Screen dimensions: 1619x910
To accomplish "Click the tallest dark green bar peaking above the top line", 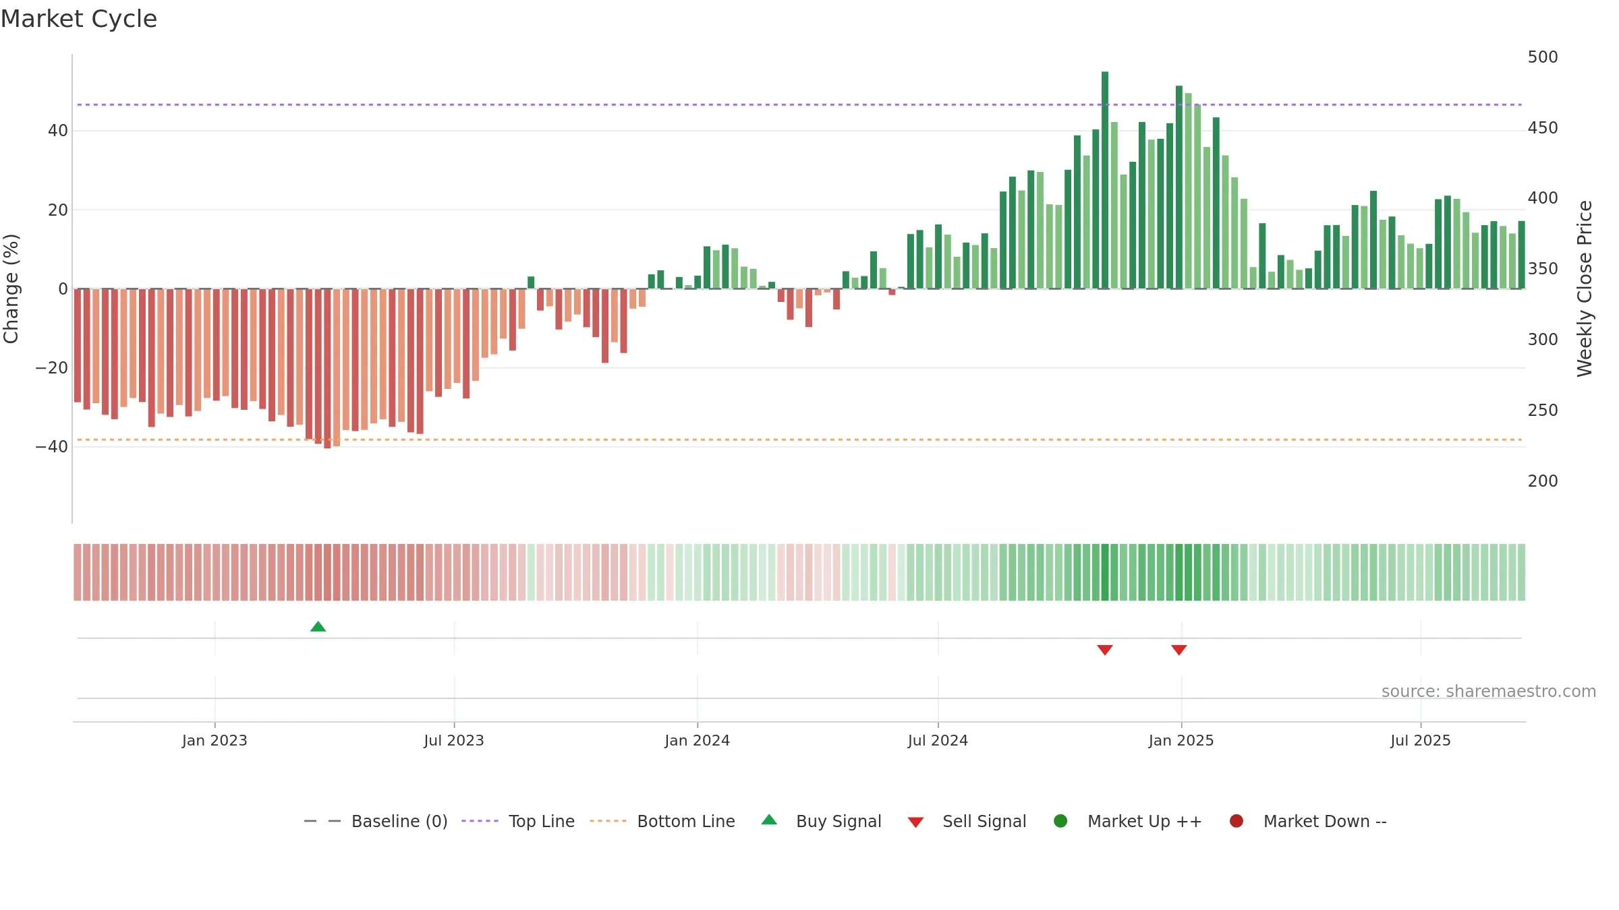I will coord(1105,180).
